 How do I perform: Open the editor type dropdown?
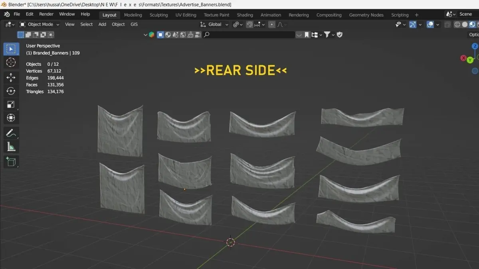[x=10, y=24]
